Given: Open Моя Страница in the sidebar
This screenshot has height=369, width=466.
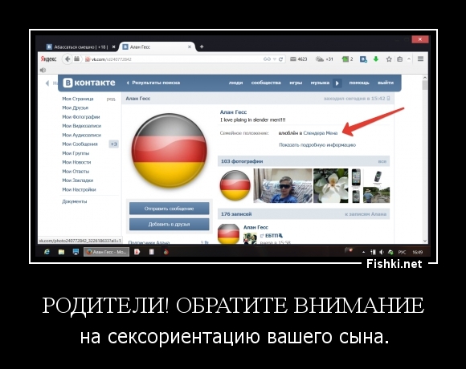Looking at the screenshot, I should coord(78,99).
